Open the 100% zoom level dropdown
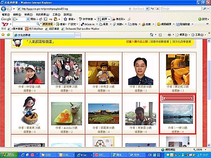Screen dimensions: 211x158 [206, 150]
